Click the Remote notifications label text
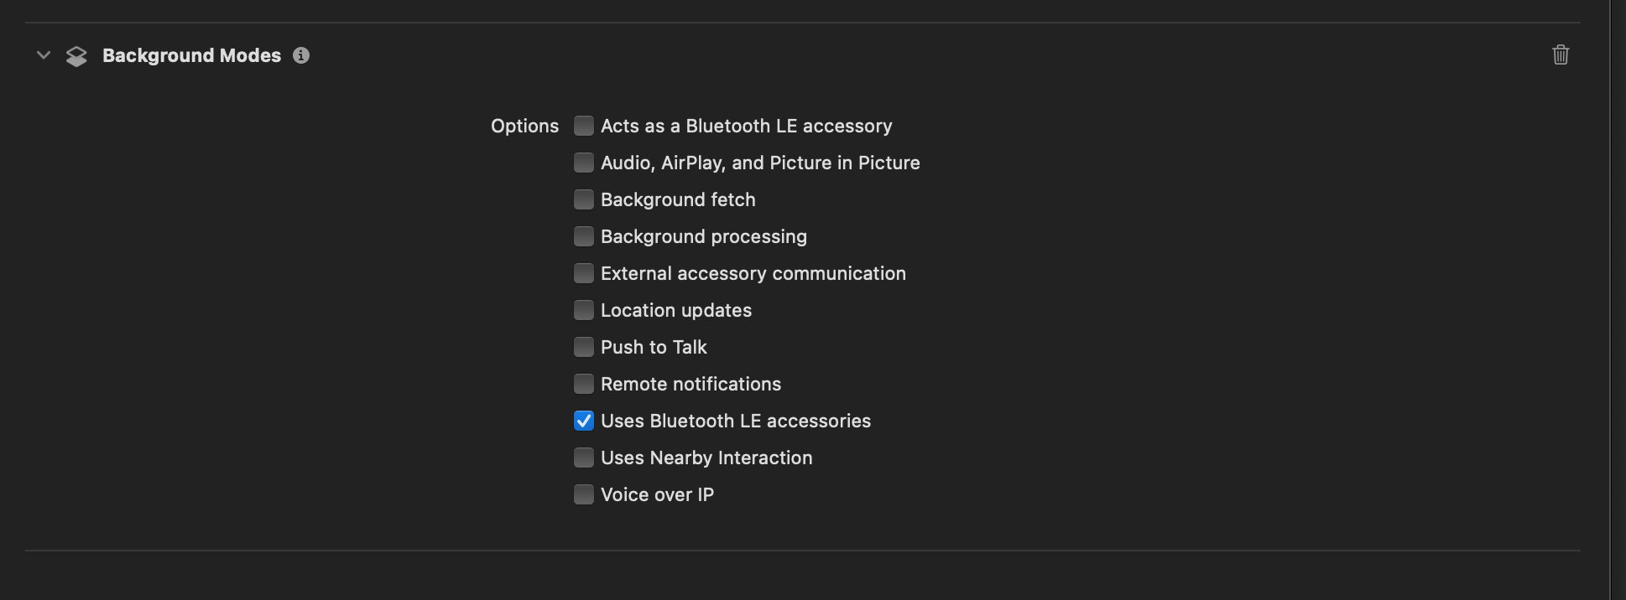The image size is (1626, 600). pos(691,384)
